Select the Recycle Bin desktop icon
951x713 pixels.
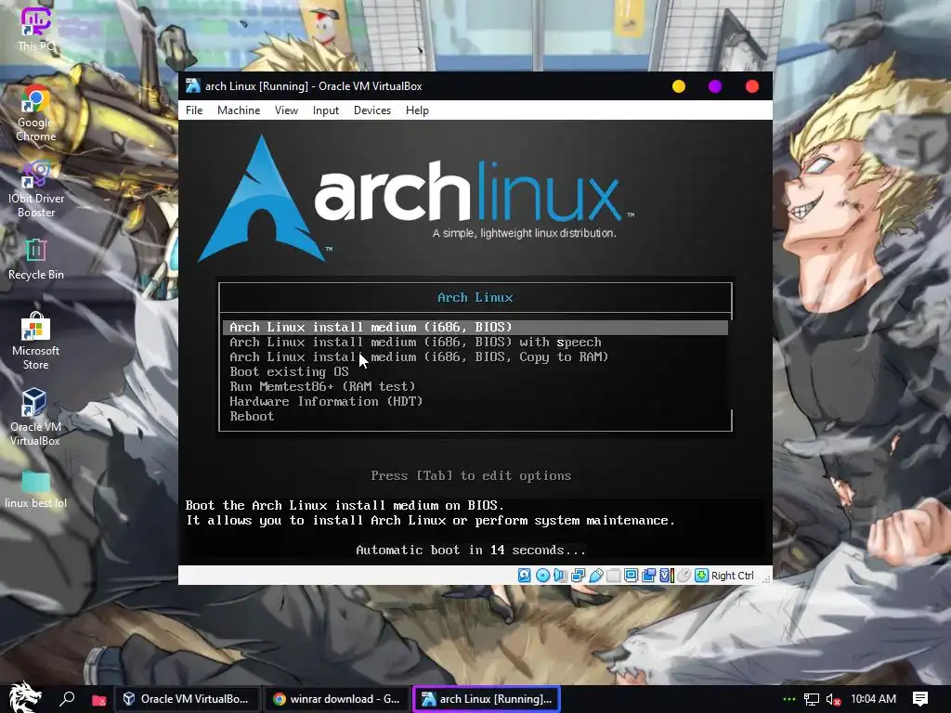click(x=36, y=259)
